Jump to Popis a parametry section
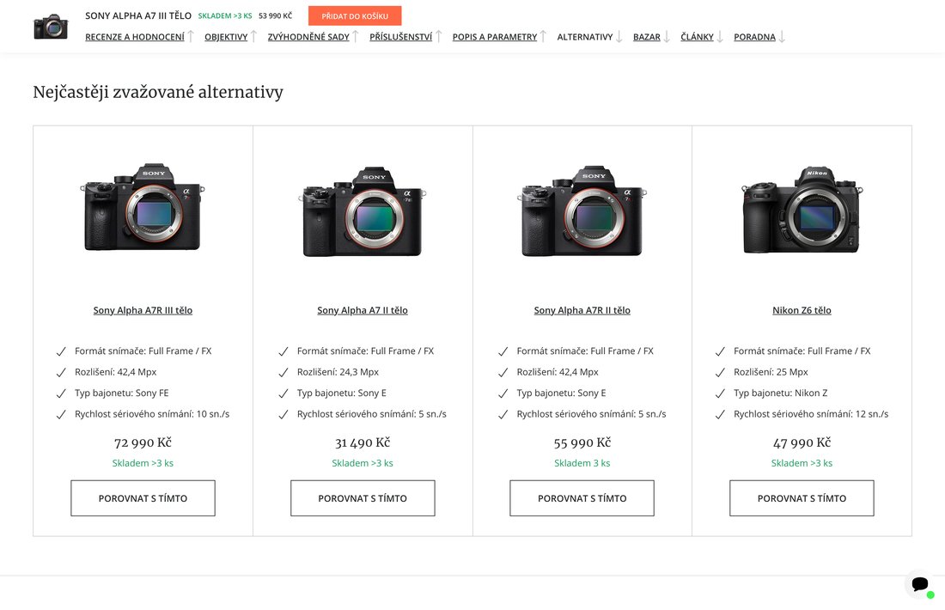The image size is (945, 610). pos(494,37)
